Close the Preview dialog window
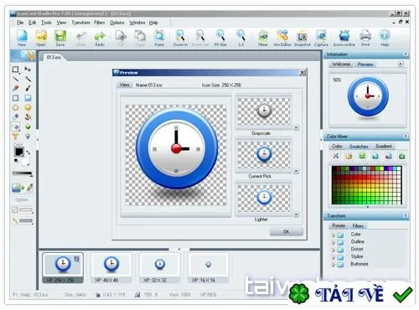The height and width of the screenshot is (310, 419). pos(303,73)
